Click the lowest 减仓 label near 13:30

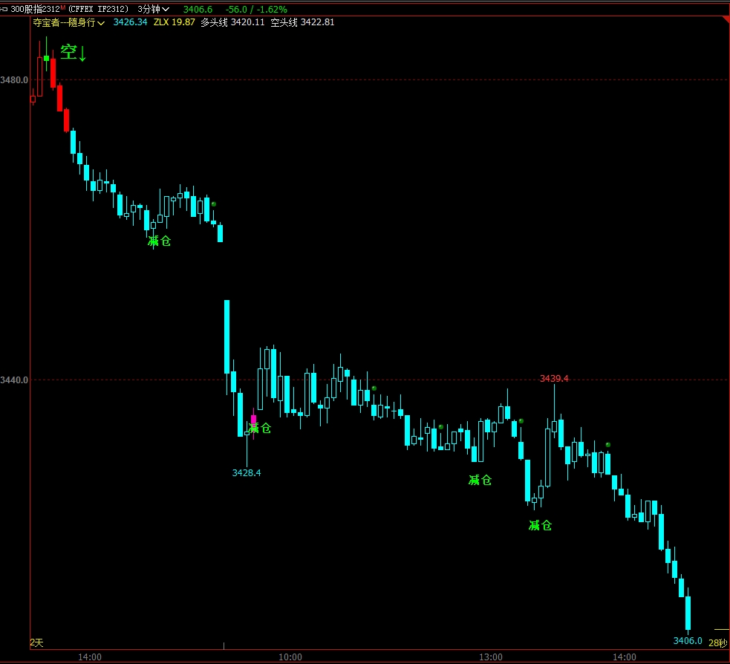tap(540, 525)
